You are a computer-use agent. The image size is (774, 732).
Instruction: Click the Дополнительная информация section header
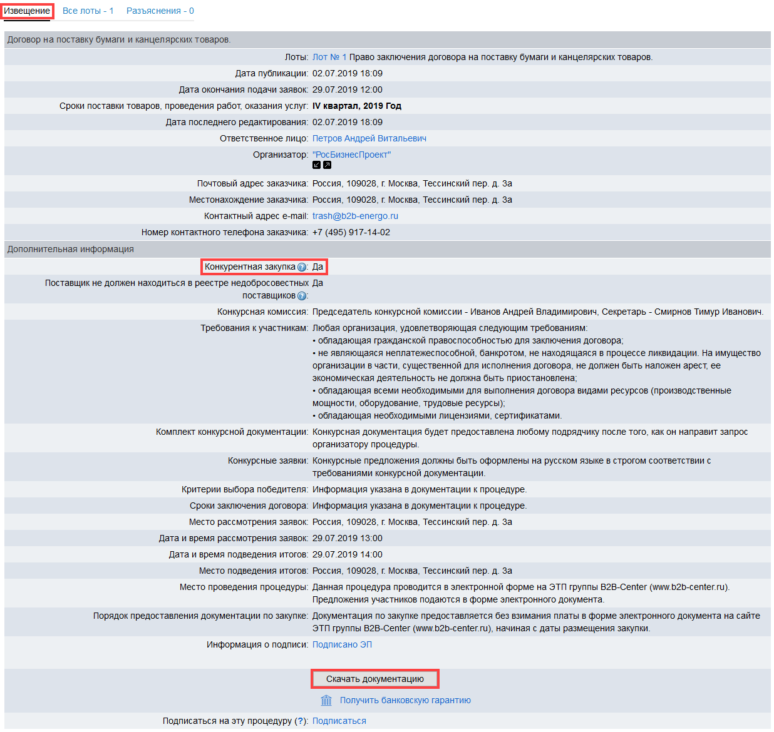(x=70, y=249)
